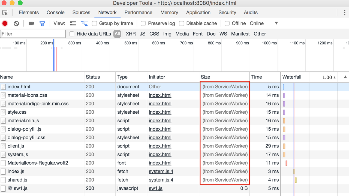This screenshot has height=196, width=349.
Task: Sort by Status column header
Action: click(100, 77)
